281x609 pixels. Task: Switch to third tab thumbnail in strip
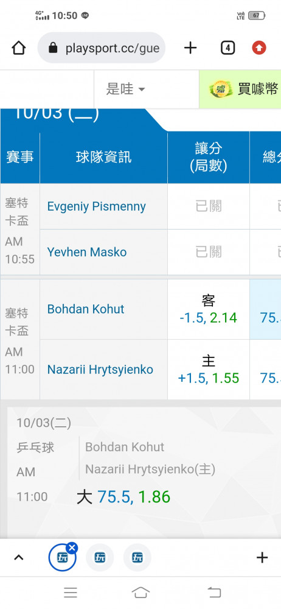coord(137,557)
